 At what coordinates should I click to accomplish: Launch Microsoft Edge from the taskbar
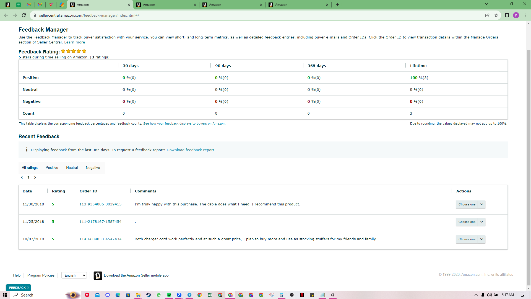[x=118, y=295]
